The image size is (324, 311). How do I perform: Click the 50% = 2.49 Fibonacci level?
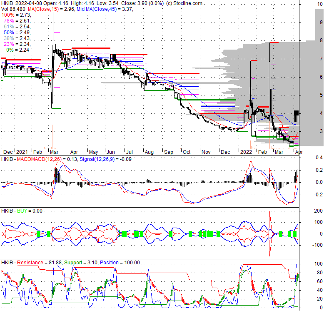coord(17,32)
